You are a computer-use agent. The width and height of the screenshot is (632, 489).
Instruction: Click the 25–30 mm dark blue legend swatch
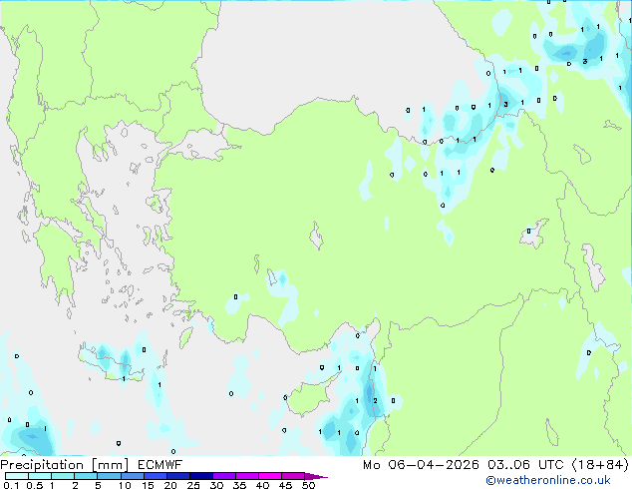click(x=201, y=476)
